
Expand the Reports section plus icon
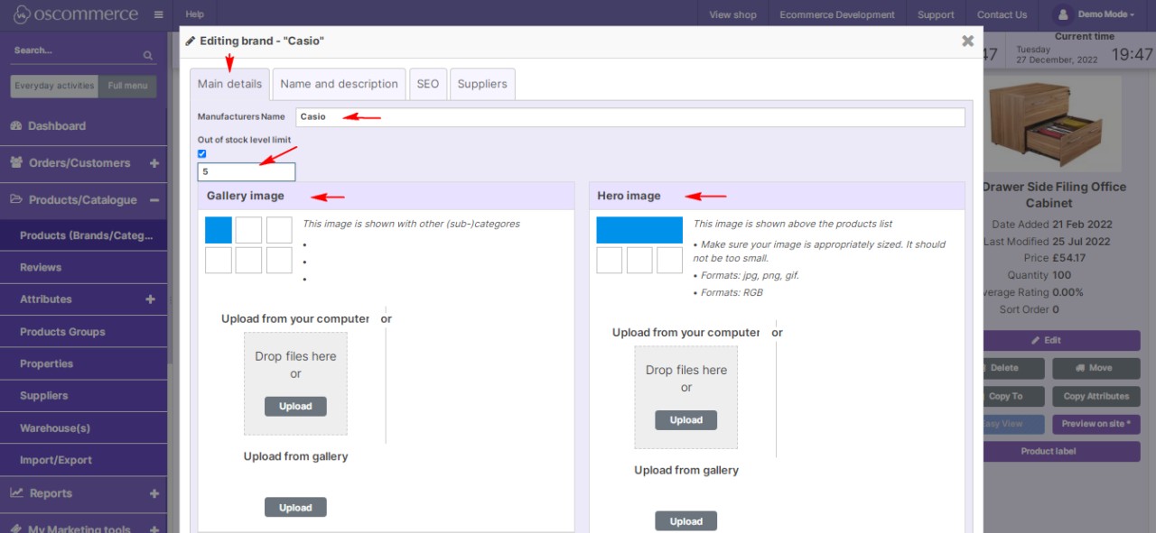154,493
